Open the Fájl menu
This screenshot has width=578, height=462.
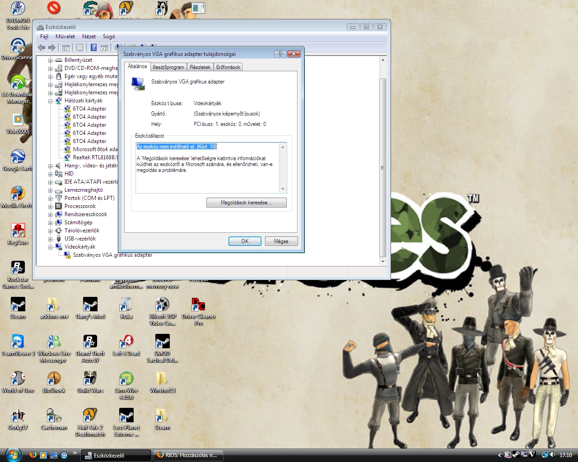click(44, 37)
